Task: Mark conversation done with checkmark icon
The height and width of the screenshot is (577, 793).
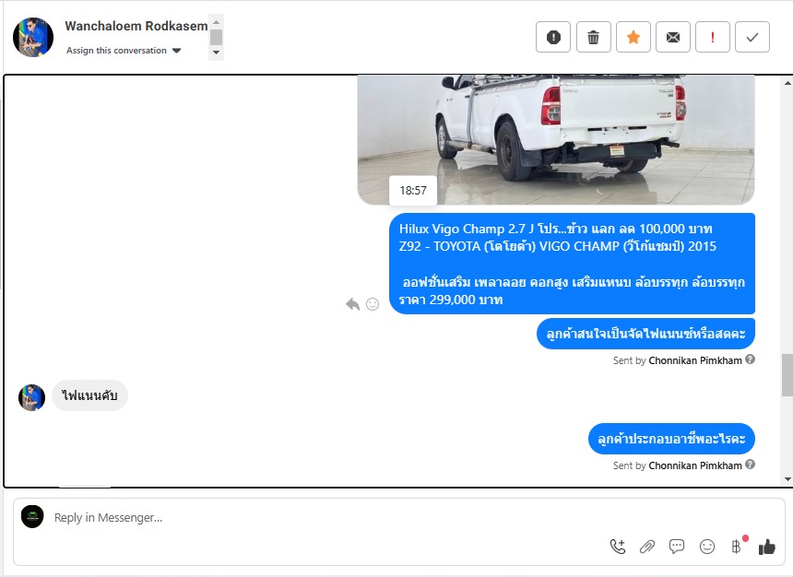Action: click(x=752, y=37)
